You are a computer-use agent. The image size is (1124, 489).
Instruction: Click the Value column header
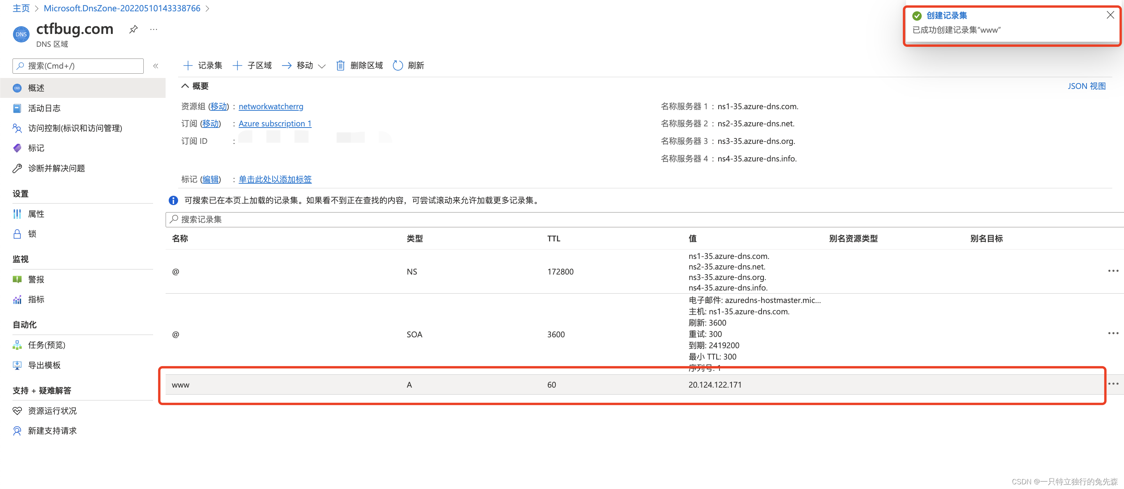(x=692, y=238)
